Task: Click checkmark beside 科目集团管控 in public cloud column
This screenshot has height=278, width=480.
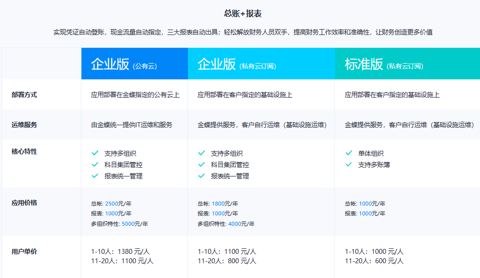Action: pos(95,165)
